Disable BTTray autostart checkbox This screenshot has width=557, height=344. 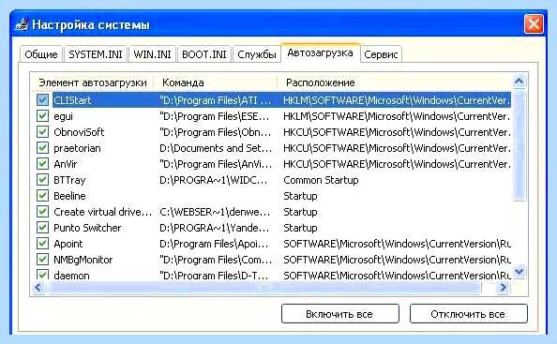42,180
